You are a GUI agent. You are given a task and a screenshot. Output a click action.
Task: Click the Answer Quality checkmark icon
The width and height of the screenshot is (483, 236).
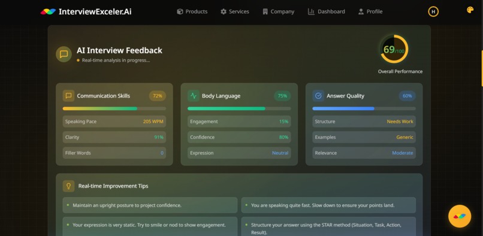coord(318,96)
